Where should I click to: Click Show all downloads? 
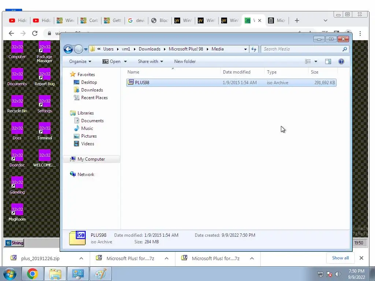[340, 258]
